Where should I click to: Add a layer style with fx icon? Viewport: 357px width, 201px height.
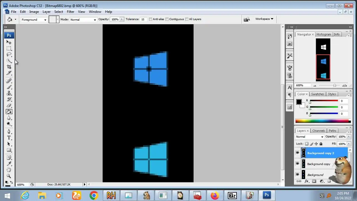(306, 181)
